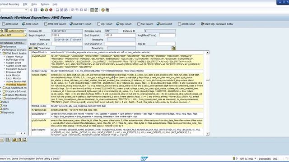Open the System GFP selector dropdown
Image resolution: width=289 pixels, height=162 pixels.
[x=25, y=35]
